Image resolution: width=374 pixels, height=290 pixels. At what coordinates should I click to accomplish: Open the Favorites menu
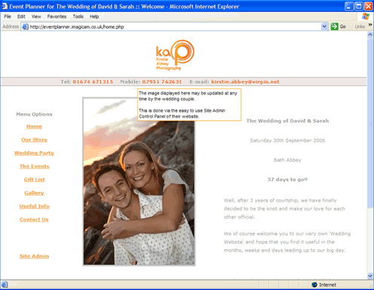57,17
